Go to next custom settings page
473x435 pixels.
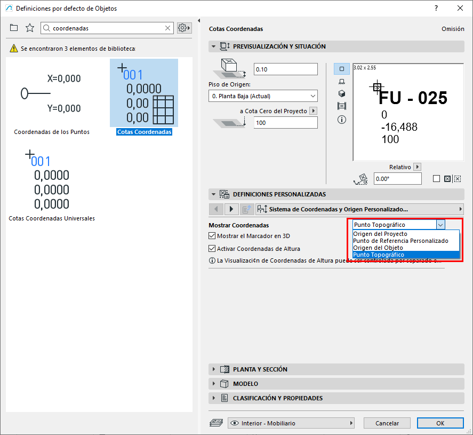[x=231, y=209]
